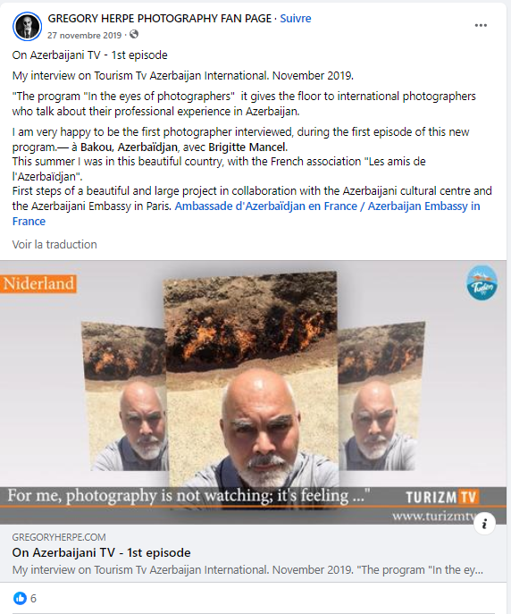Open 'On Azerbaijani TV - 1st episode' headline
This screenshot has width=511, height=614.
tap(101, 552)
